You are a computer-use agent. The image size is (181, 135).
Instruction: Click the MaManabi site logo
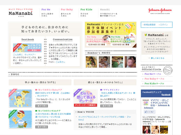click(x=21, y=13)
